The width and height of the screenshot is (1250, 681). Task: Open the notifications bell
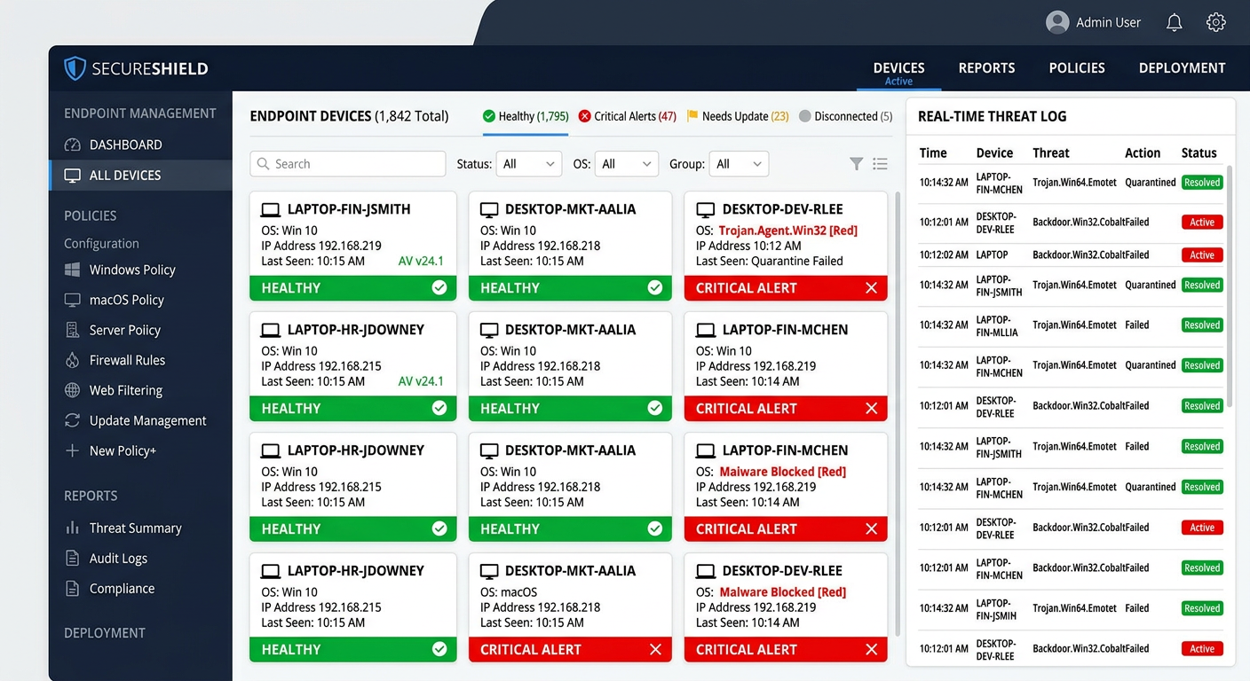point(1174,22)
